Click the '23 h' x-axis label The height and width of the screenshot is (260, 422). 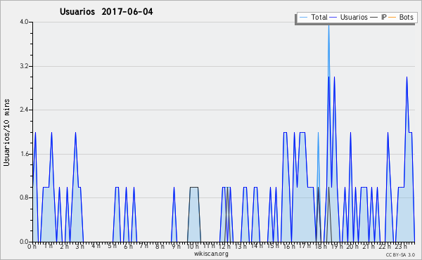[x=401, y=247]
